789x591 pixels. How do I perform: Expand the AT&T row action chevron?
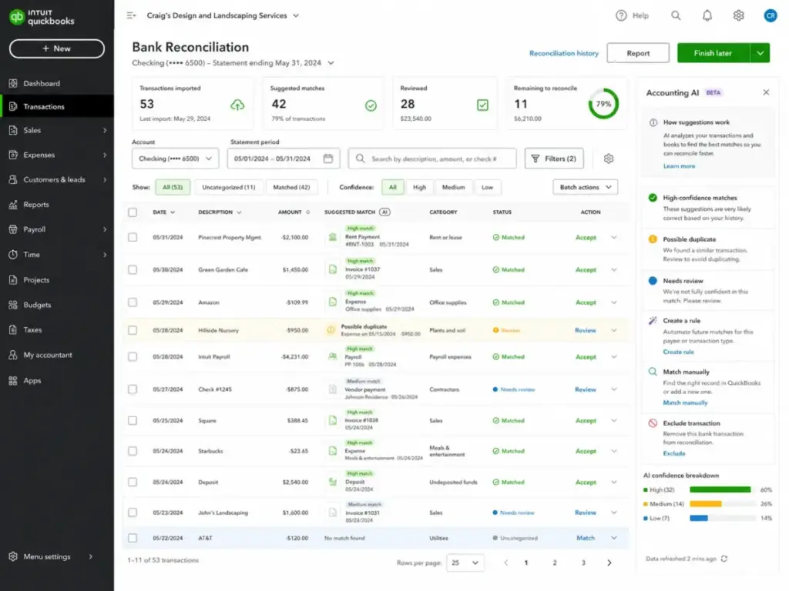(x=614, y=538)
